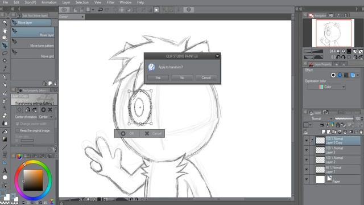
Task: Pick the Auto select wand tool
Action: click(x=5, y=60)
